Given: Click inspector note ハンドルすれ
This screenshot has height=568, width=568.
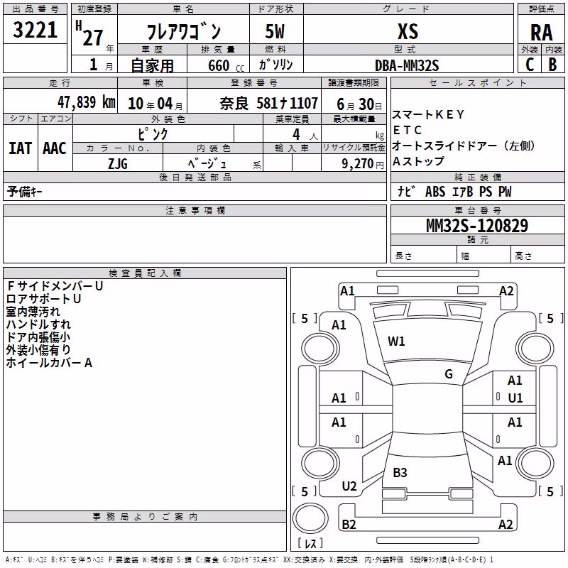Looking at the screenshot, I should point(38,324).
